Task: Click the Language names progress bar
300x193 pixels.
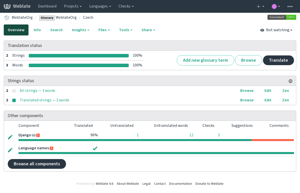Action: tap(156, 153)
